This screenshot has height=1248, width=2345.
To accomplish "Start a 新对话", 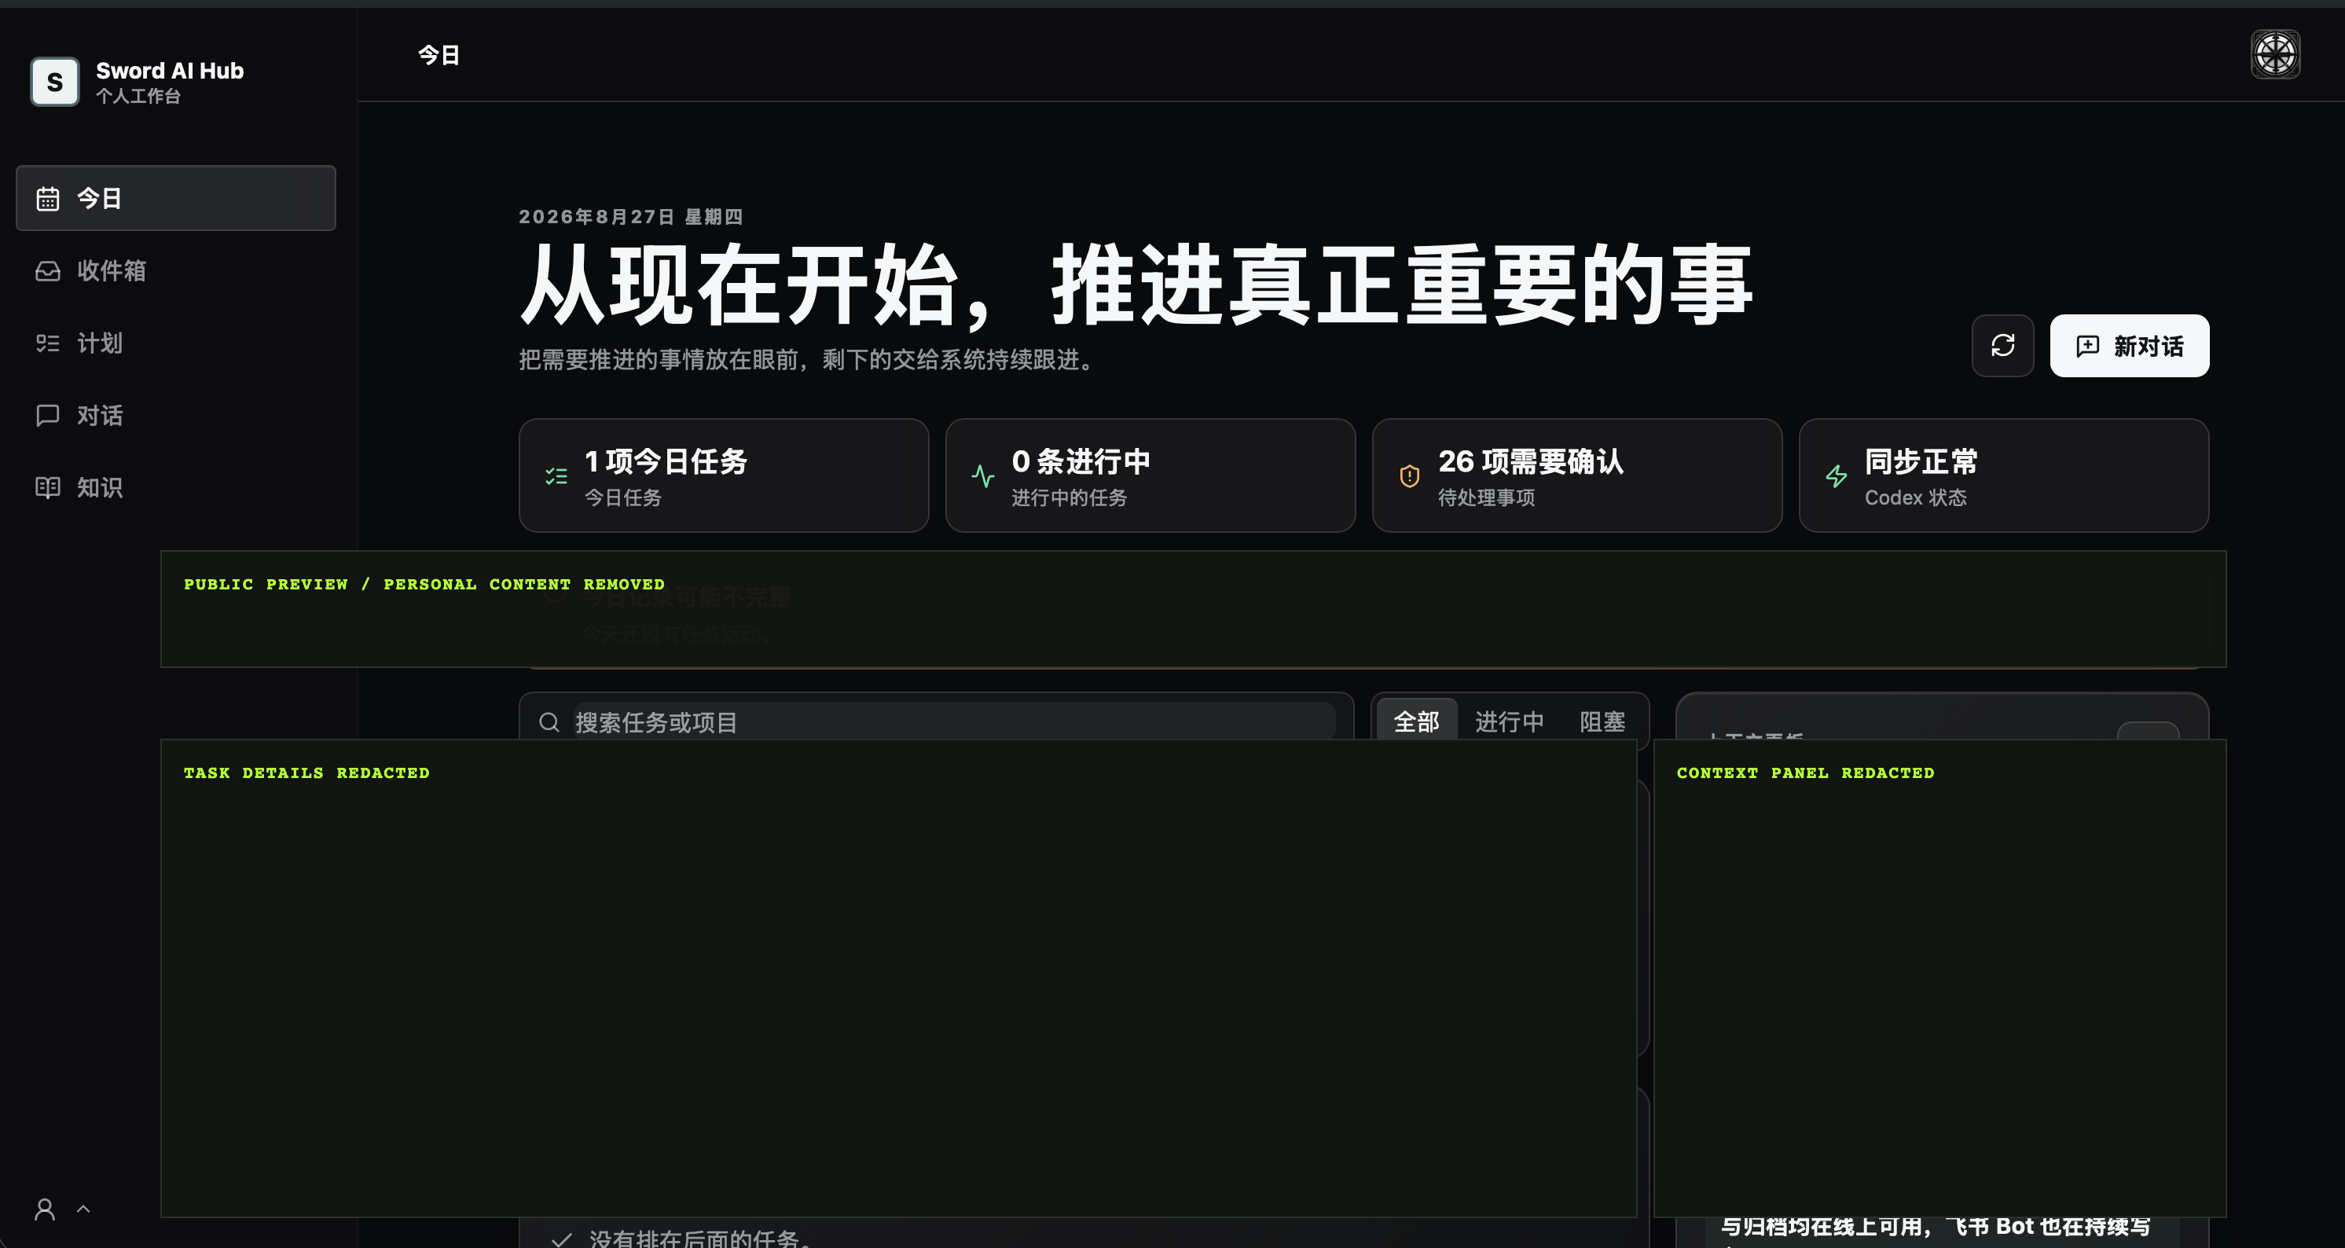I will [2129, 345].
